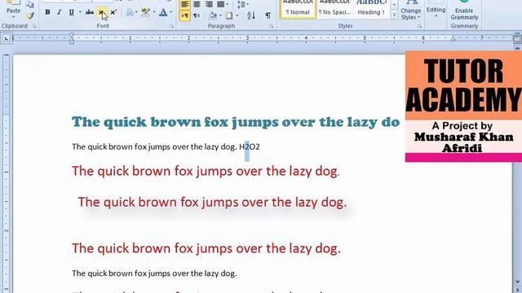Open the Paragraph dialog launcher
The width and height of the screenshot is (522, 293).
pyautogui.click(x=272, y=26)
